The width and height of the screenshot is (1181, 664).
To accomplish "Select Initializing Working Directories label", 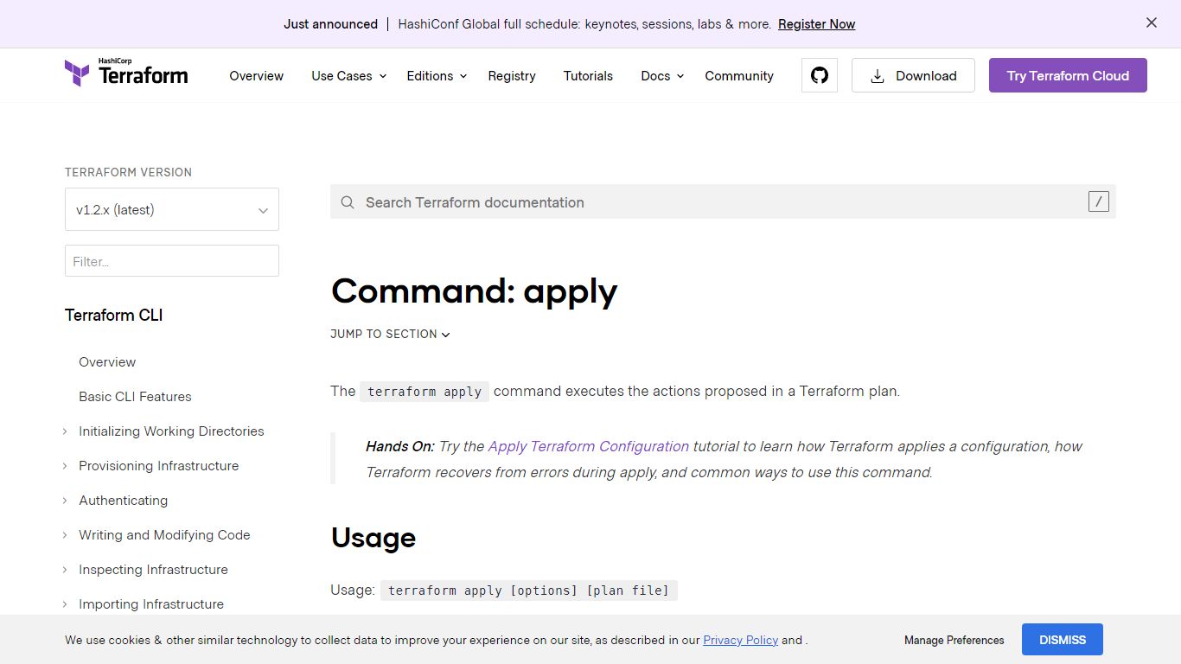I will coord(171,431).
